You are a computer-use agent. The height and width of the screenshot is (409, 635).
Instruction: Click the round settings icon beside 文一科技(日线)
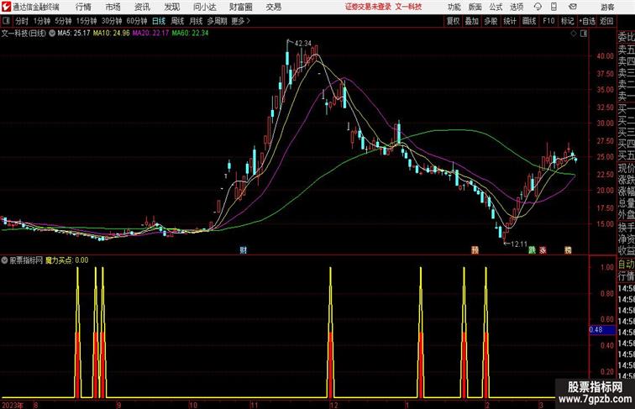(52, 34)
